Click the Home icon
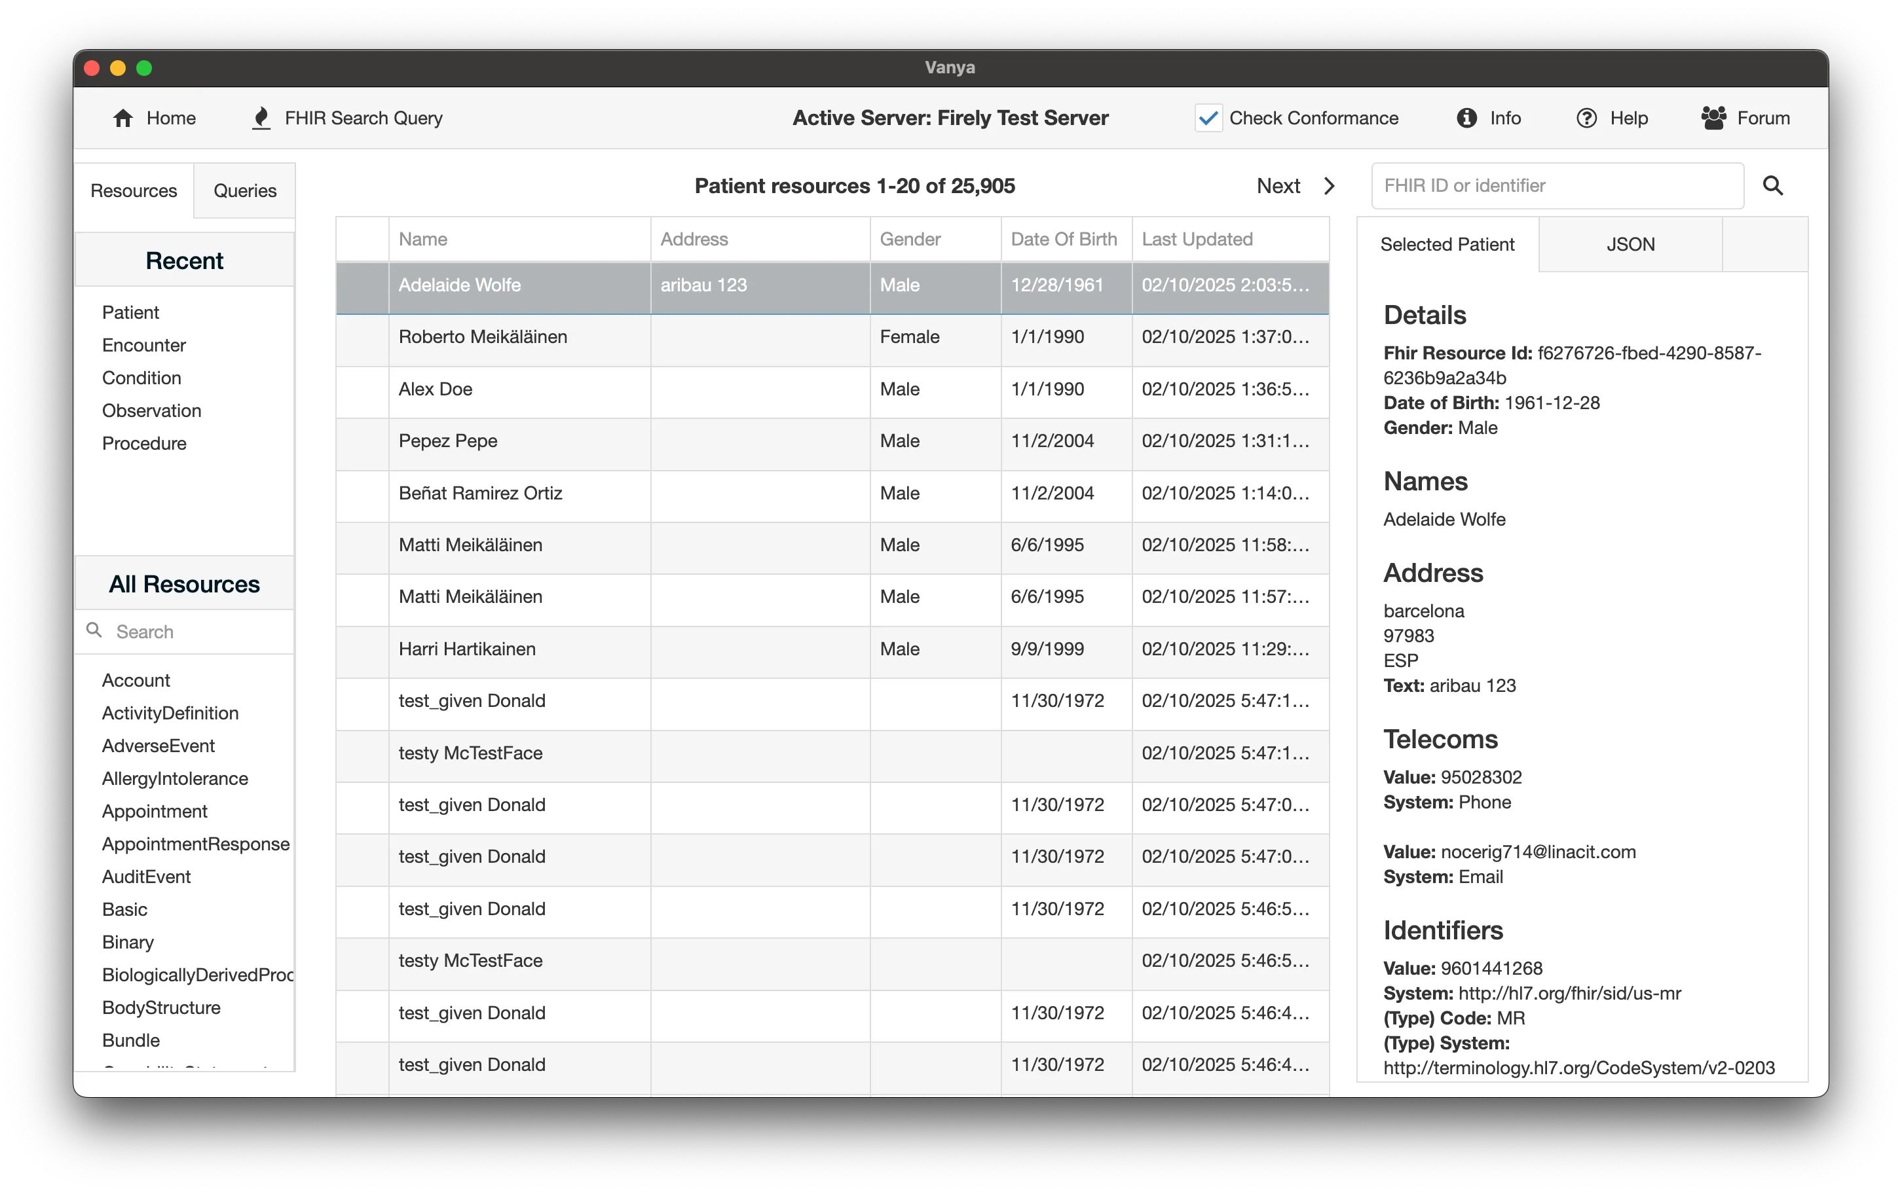This screenshot has width=1902, height=1194. coord(124,118)
